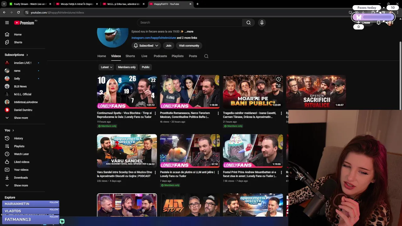Add Moarte pe bani publici to Watch later
Viewport: 402px width, 226px height.
278,79
